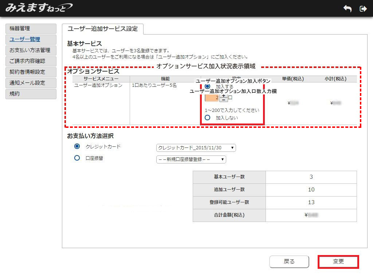Viewport: 373px width, 279px height.
Task: Select the 加入する radio button
Action: [208, 86]
